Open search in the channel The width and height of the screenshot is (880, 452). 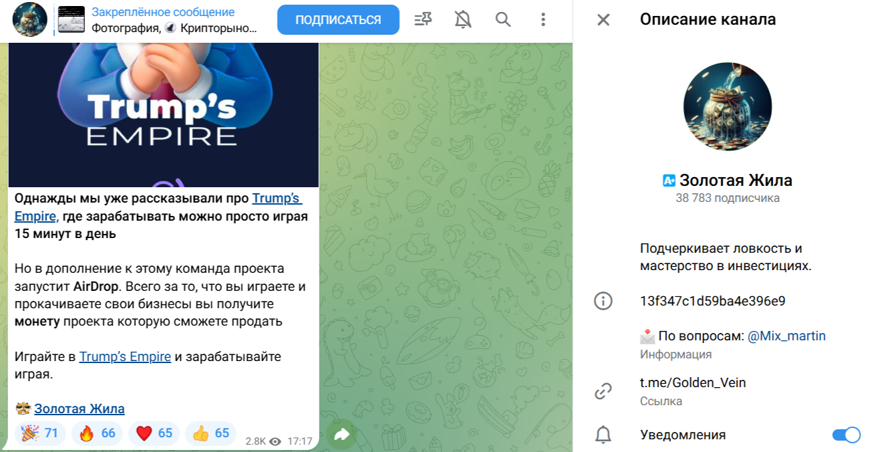pos(502,19)
